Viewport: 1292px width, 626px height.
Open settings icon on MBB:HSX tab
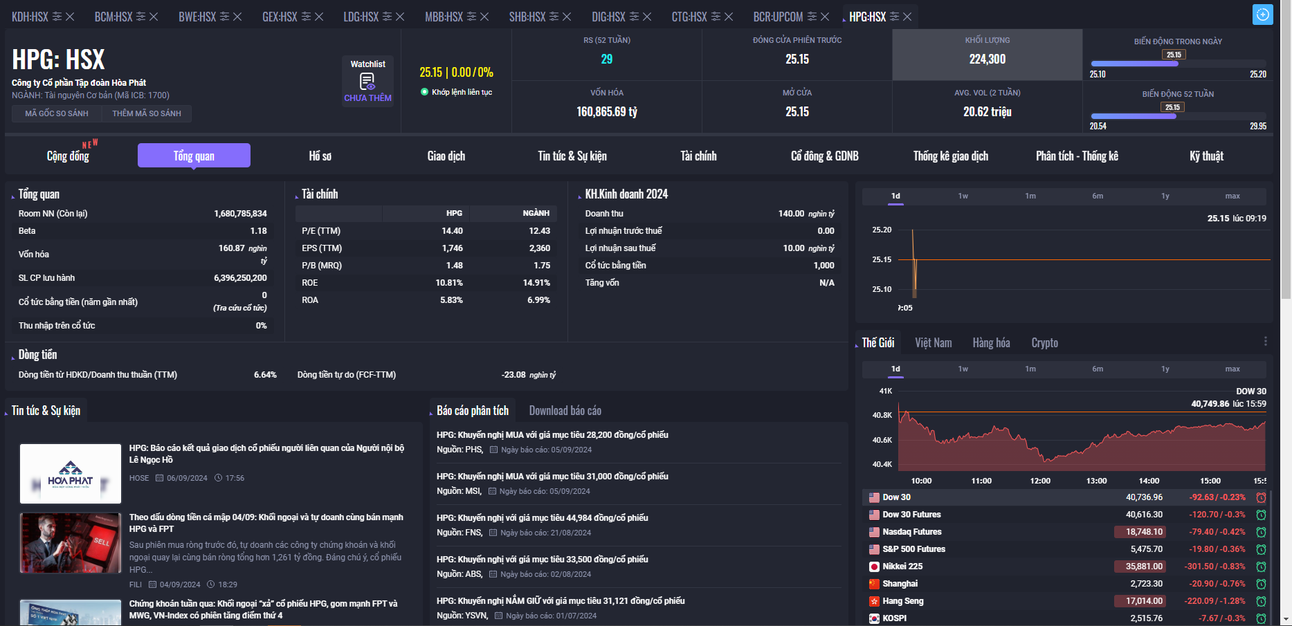point(472,17)
